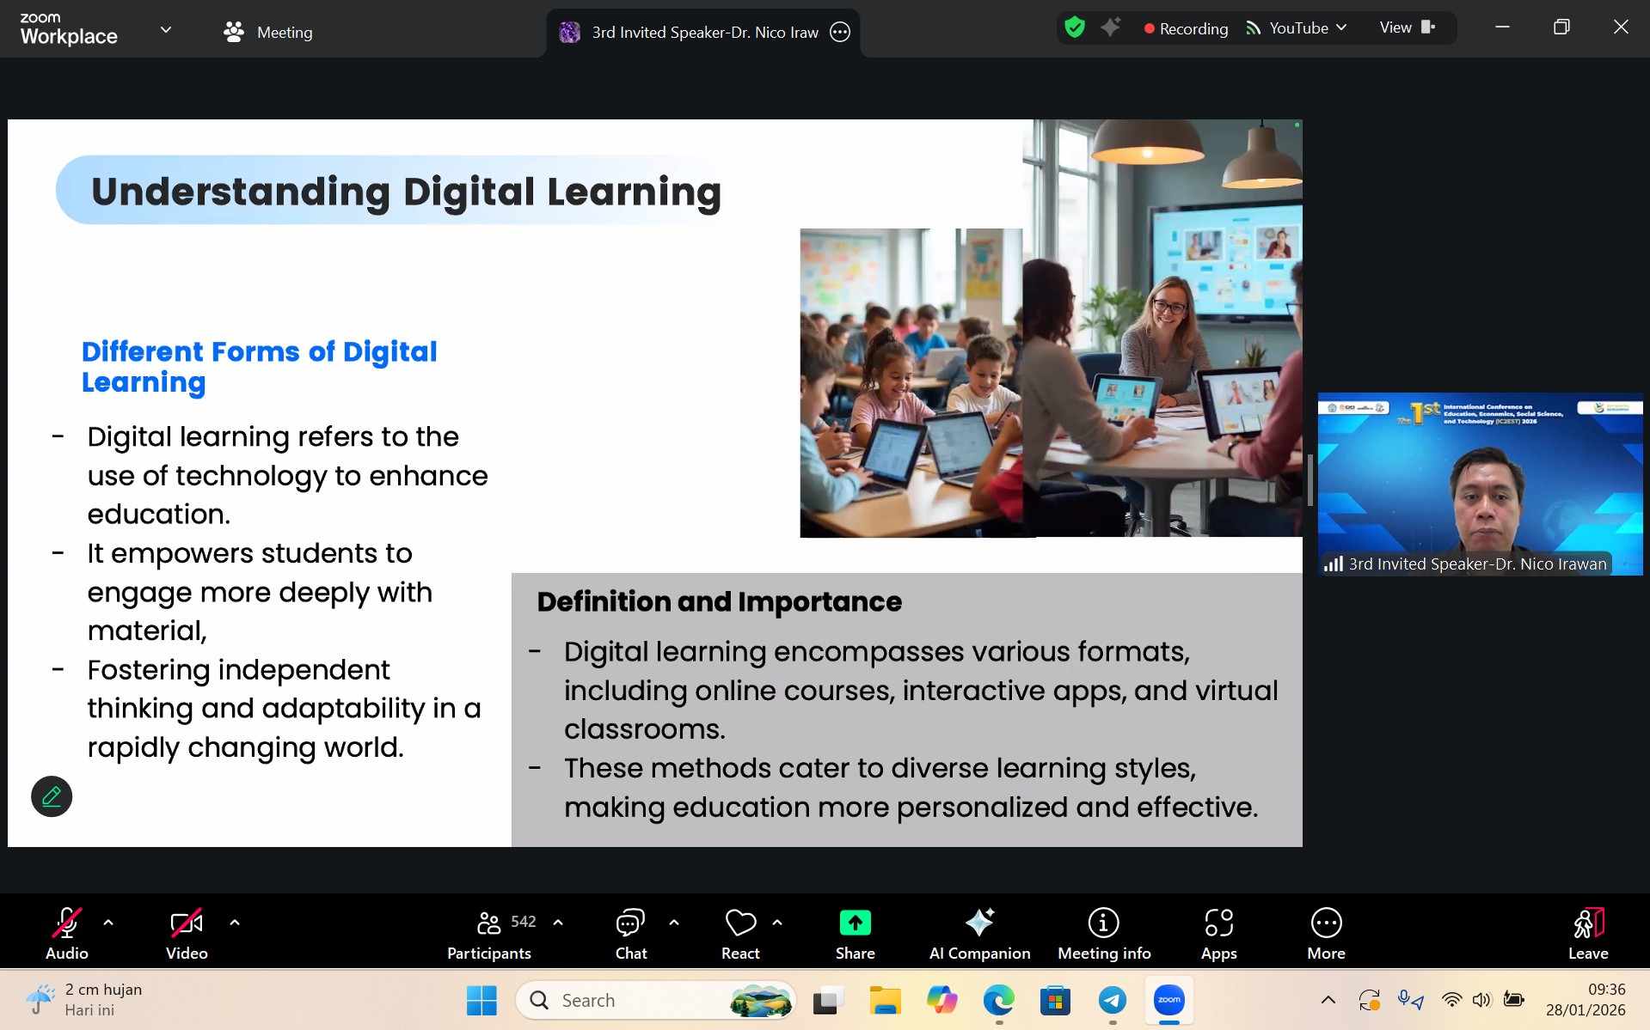This screenshot has width=1650, height=1030.
Task: Unmute the microphone with Audio button
Action: click(67, 933)
